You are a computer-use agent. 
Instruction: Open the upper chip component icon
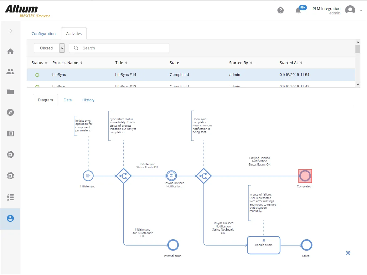click(10, 155)
